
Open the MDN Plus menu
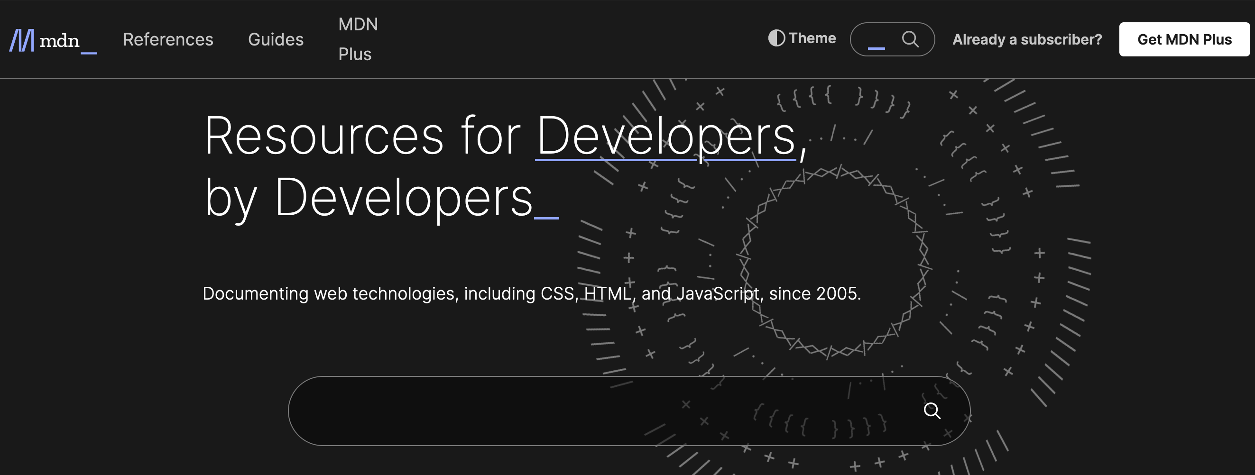[358, 39]
